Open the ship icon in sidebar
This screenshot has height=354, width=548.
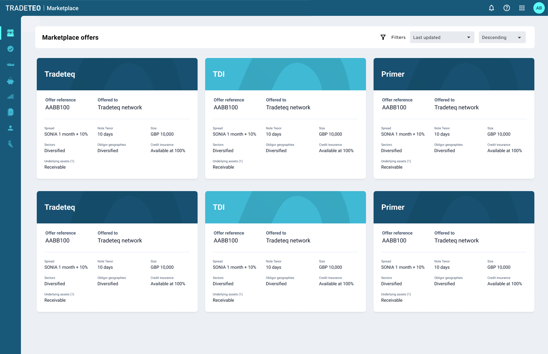pos(10,65)
